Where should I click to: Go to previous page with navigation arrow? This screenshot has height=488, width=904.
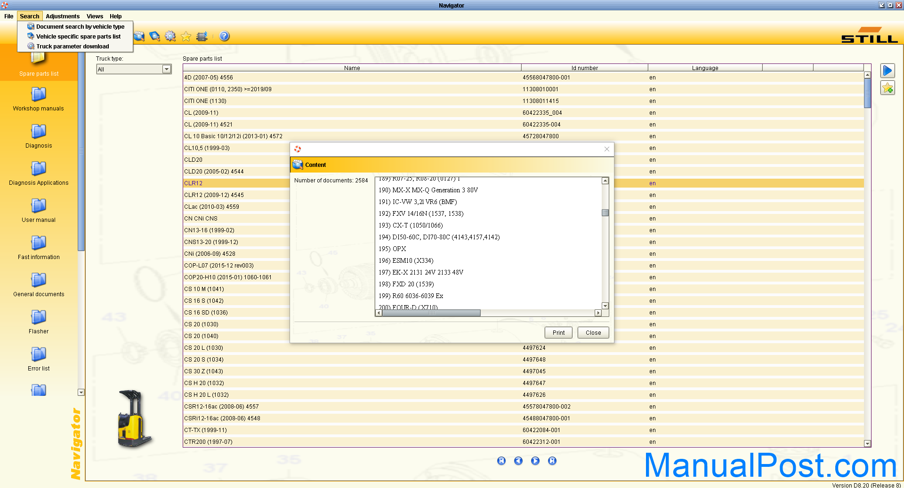click(x=518, y=461)
